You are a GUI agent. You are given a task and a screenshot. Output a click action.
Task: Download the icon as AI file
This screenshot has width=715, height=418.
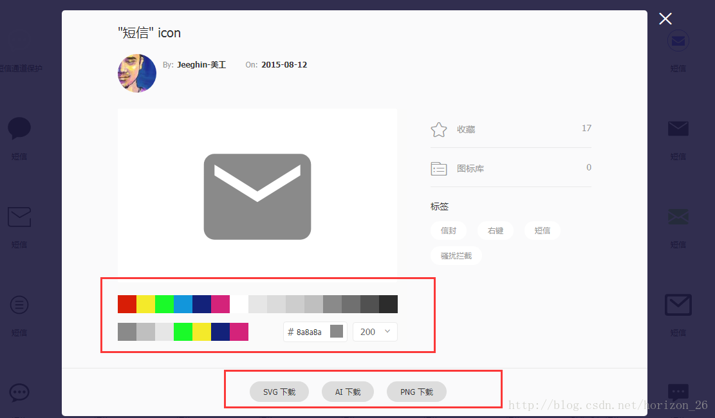click(x=348, y=392)
